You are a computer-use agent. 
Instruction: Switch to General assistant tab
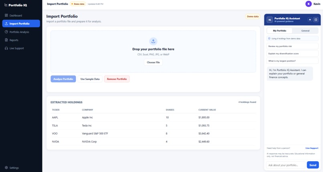coord(305,31)
